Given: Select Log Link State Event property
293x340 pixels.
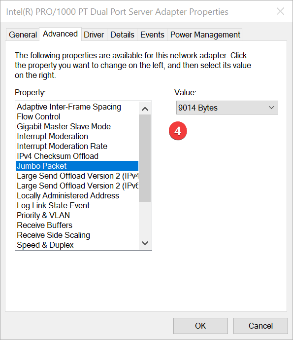Looking at the screenshot, I should (x=77, y=205).
